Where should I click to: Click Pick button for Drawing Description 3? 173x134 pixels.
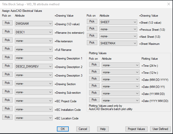pos(7,74)
